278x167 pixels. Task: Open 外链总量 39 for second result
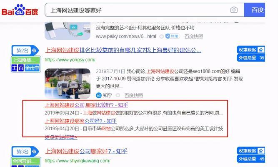(x=250, y=58)
